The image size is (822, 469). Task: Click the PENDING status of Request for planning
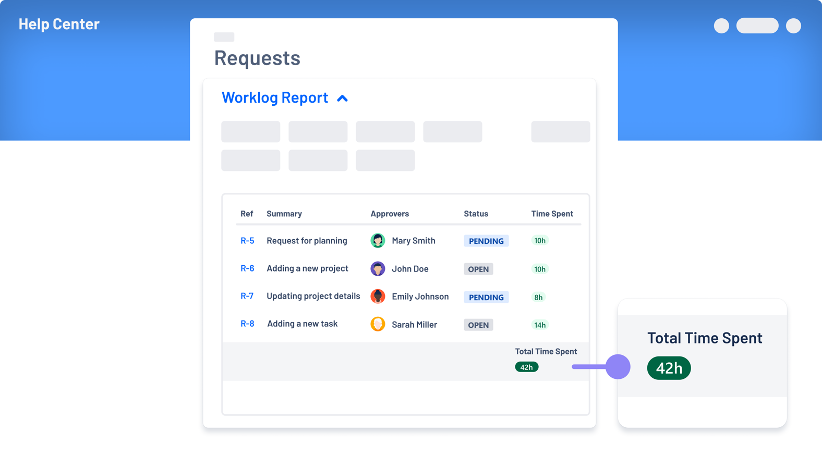click(x=486, y=241)
